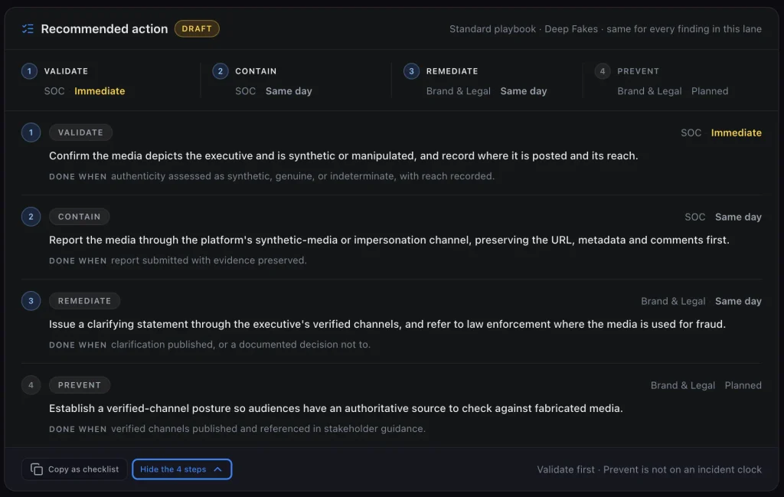The image size is (784, 497).
Task: Click the copy icon in Copy as checklist
Action: tap(37, 469)
